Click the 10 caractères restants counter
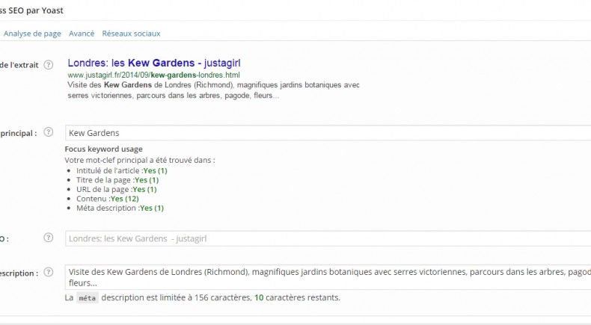 [x=297, y=297]
